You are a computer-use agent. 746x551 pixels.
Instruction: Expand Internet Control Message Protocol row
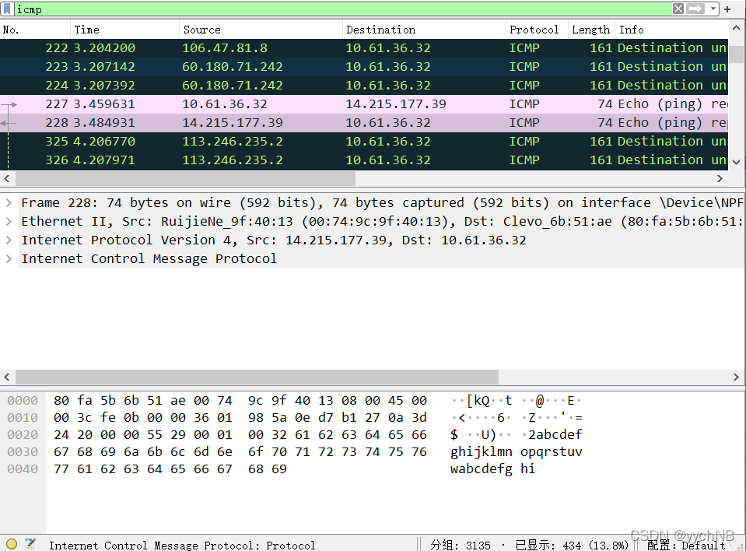(x=9, y=258)
